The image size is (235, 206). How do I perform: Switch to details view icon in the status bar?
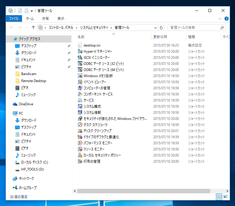tap(219, 197)
